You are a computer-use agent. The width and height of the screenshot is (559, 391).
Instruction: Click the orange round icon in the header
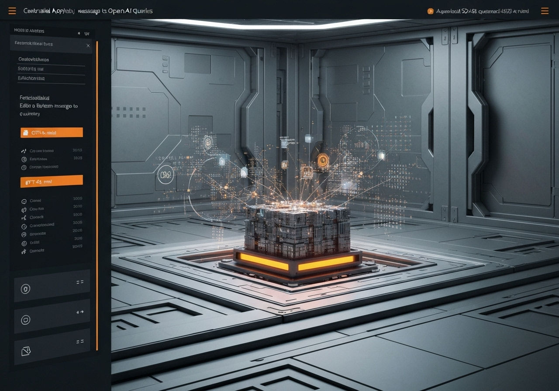click(430, 11)
